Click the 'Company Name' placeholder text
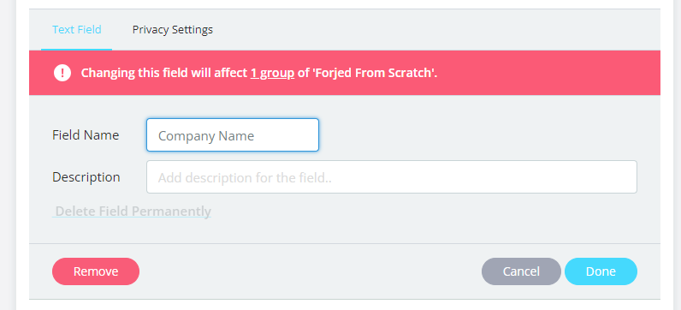This screenshot has height=310, width=681. click(206, 135)
